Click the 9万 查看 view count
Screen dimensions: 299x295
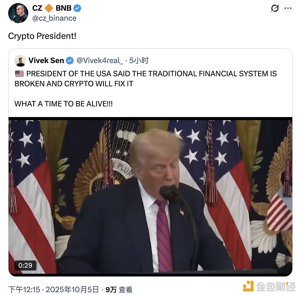[x=119, y=290]
